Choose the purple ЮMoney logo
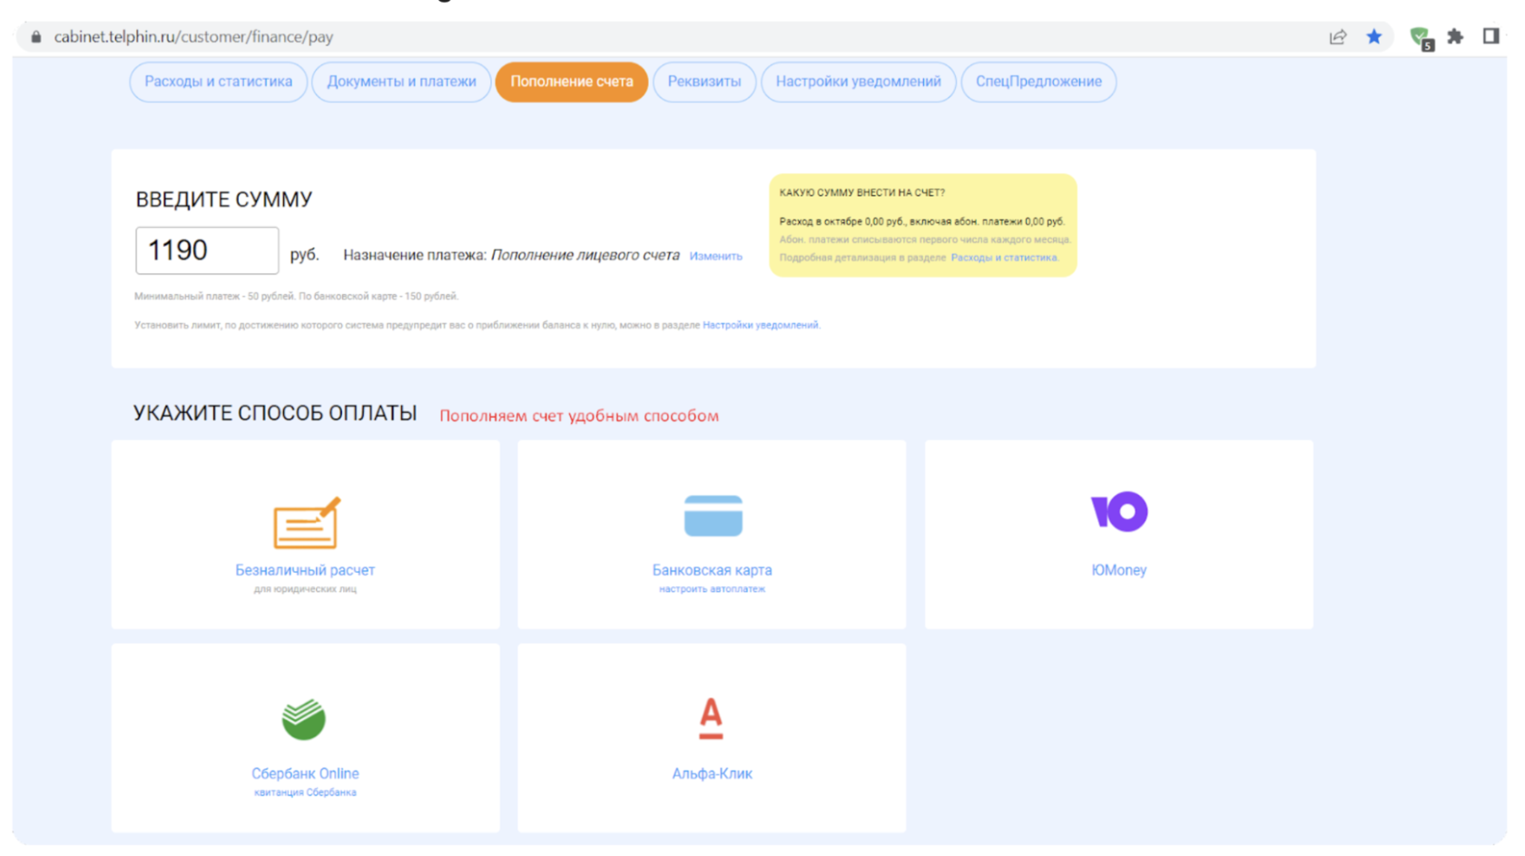The image size is (1525, 856). (1118, 512)
